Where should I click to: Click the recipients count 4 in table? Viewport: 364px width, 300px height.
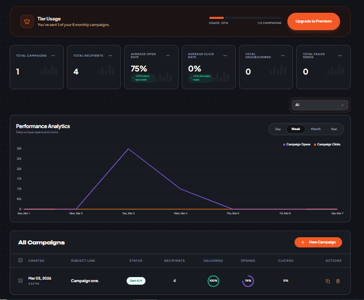(175, 281)
